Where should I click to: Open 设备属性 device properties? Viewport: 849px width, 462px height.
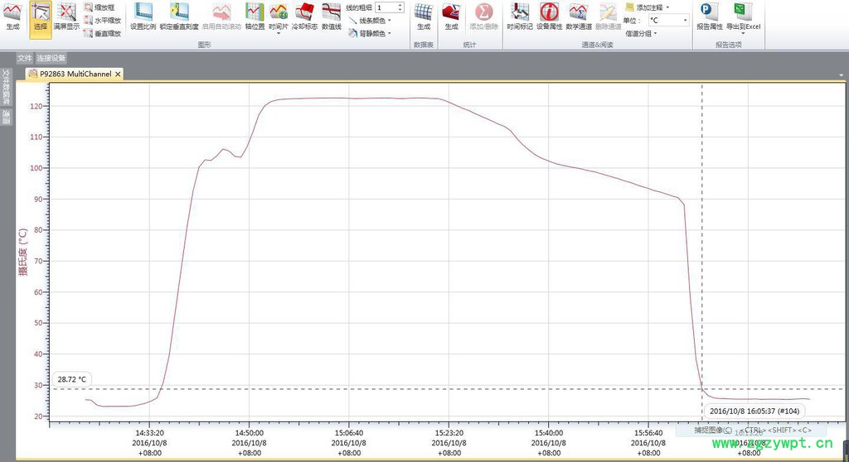(549, 17)
